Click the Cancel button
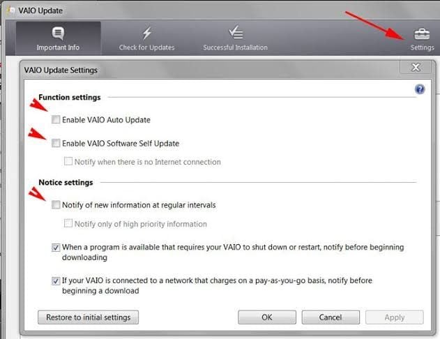The width and height of the screenshot is (440, 339). pos(331,317)
